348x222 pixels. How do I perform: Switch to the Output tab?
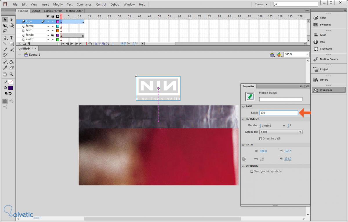click(36, 11)
